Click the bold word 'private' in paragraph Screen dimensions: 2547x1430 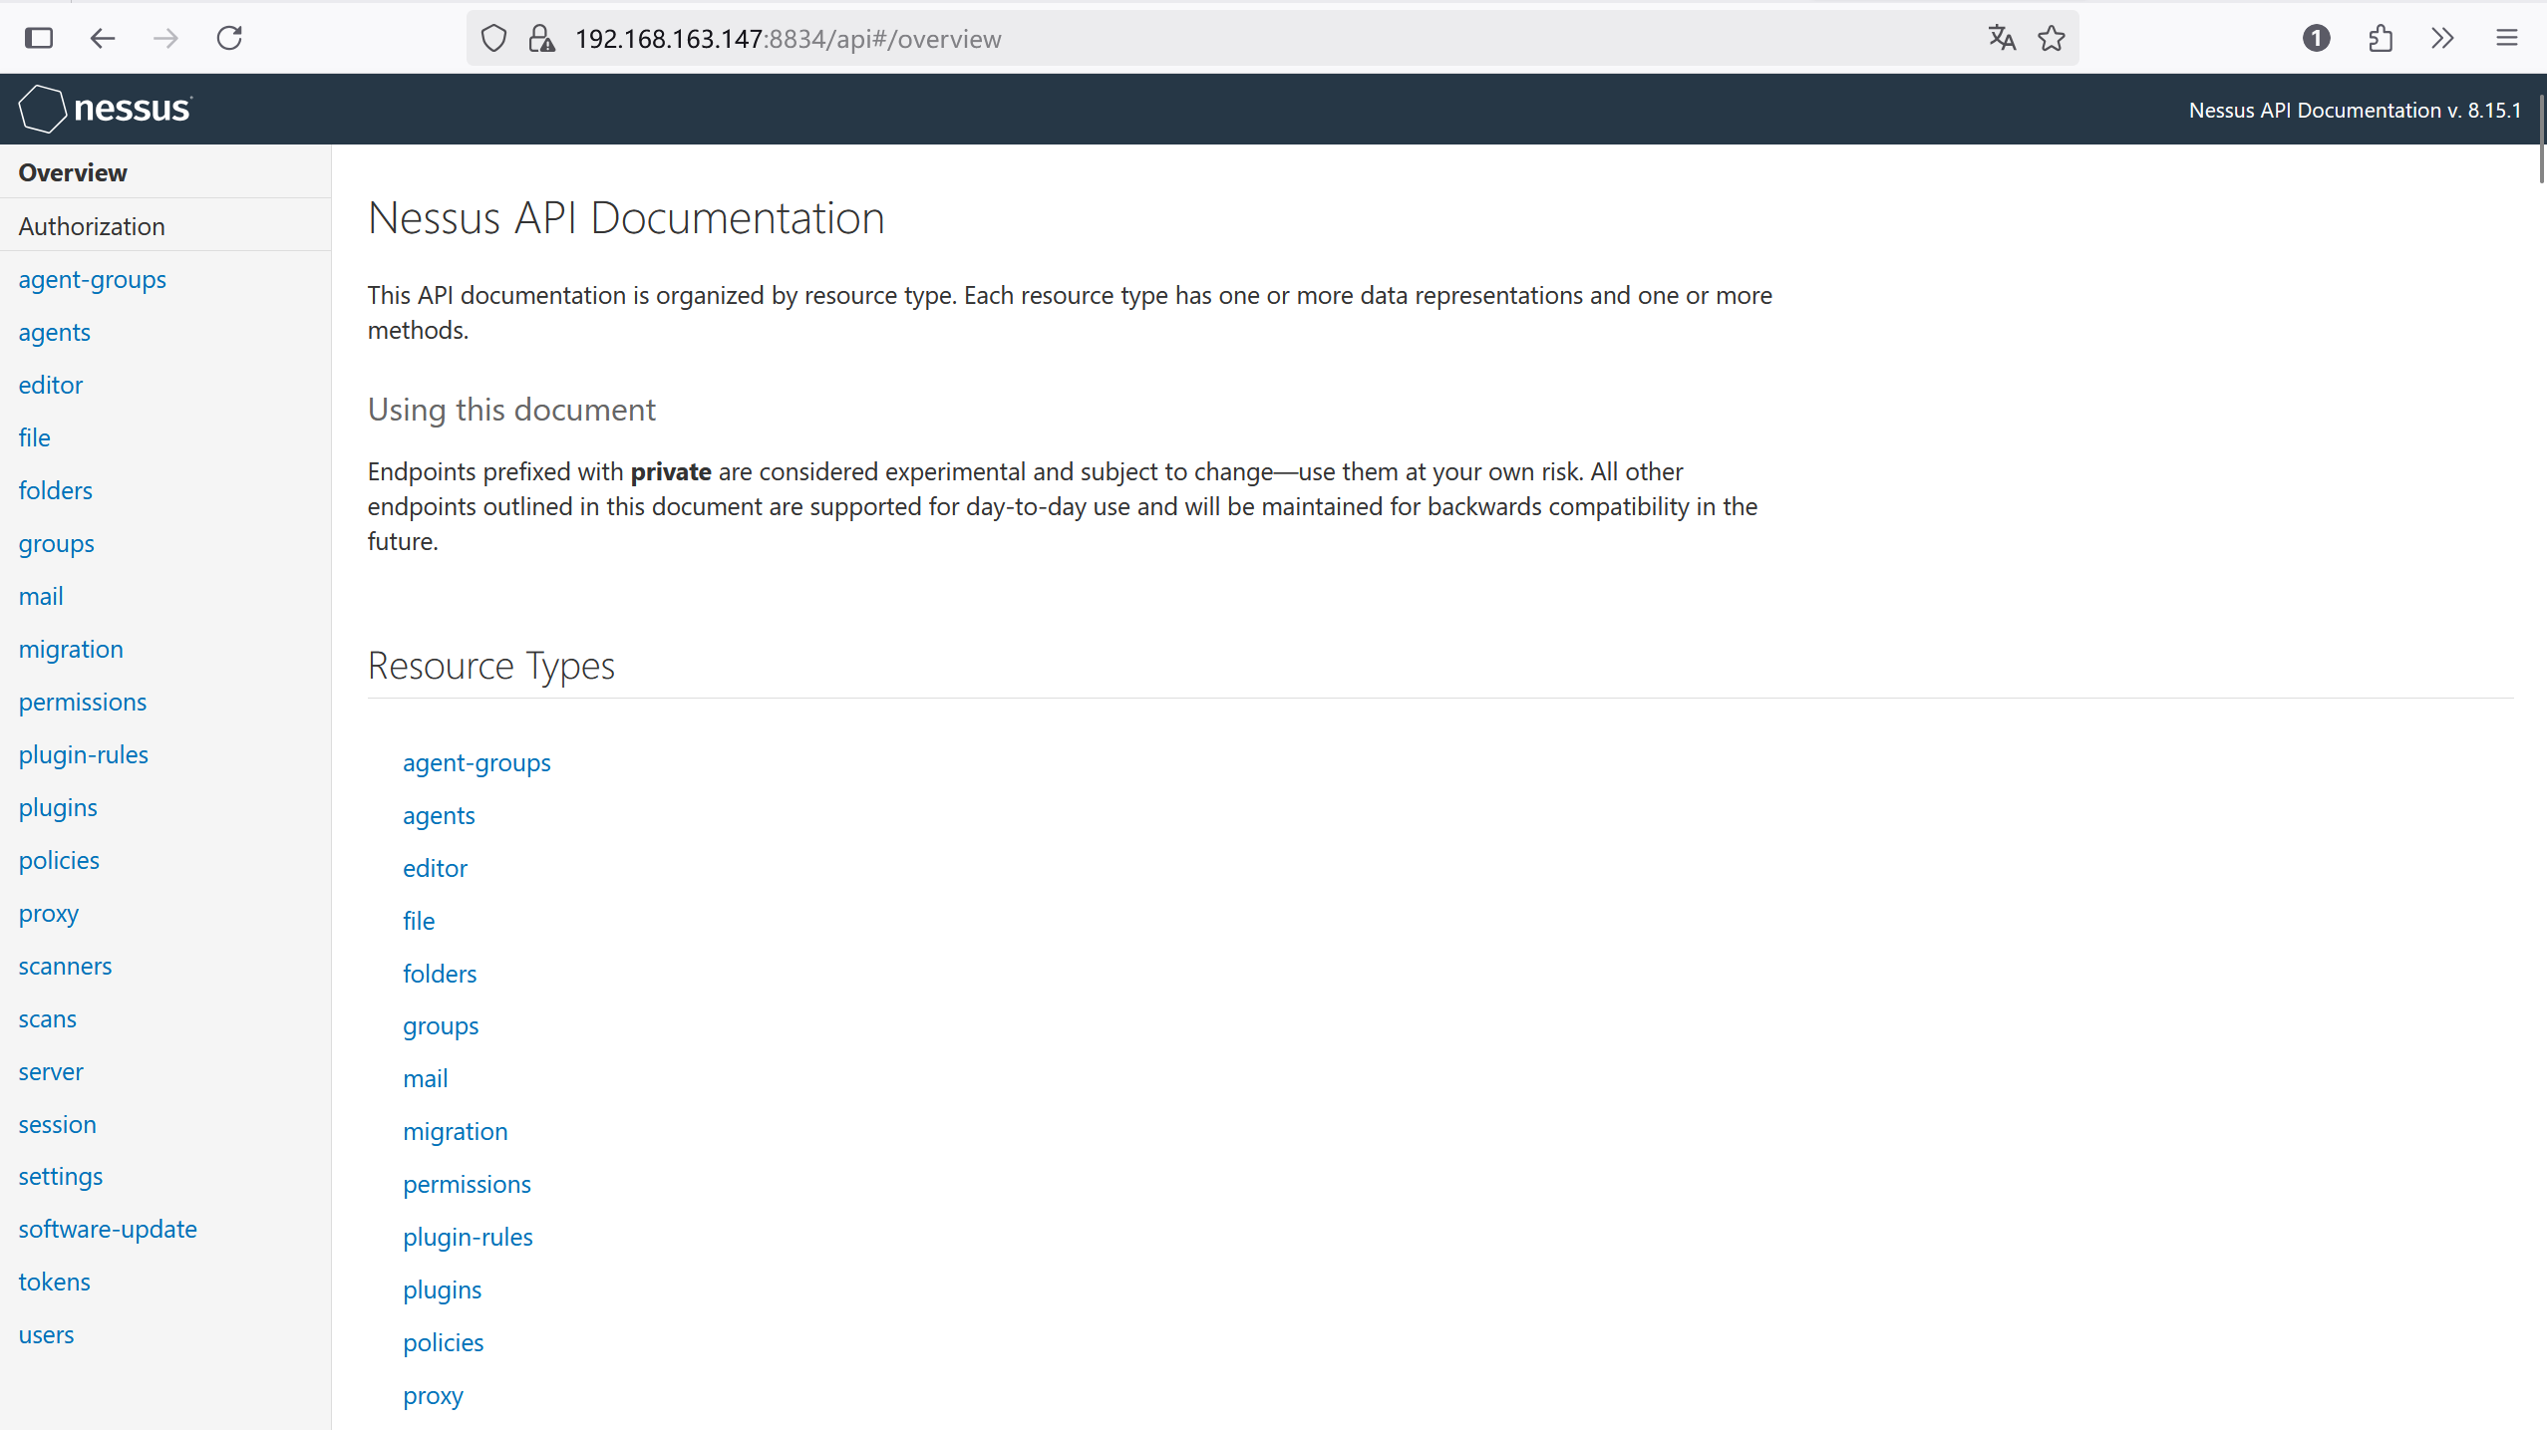pos(671,471)
